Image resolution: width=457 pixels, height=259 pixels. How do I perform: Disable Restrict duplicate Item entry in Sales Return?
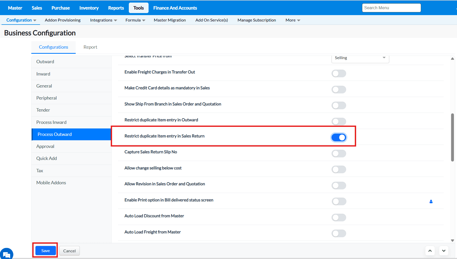(x=339, y=137)
